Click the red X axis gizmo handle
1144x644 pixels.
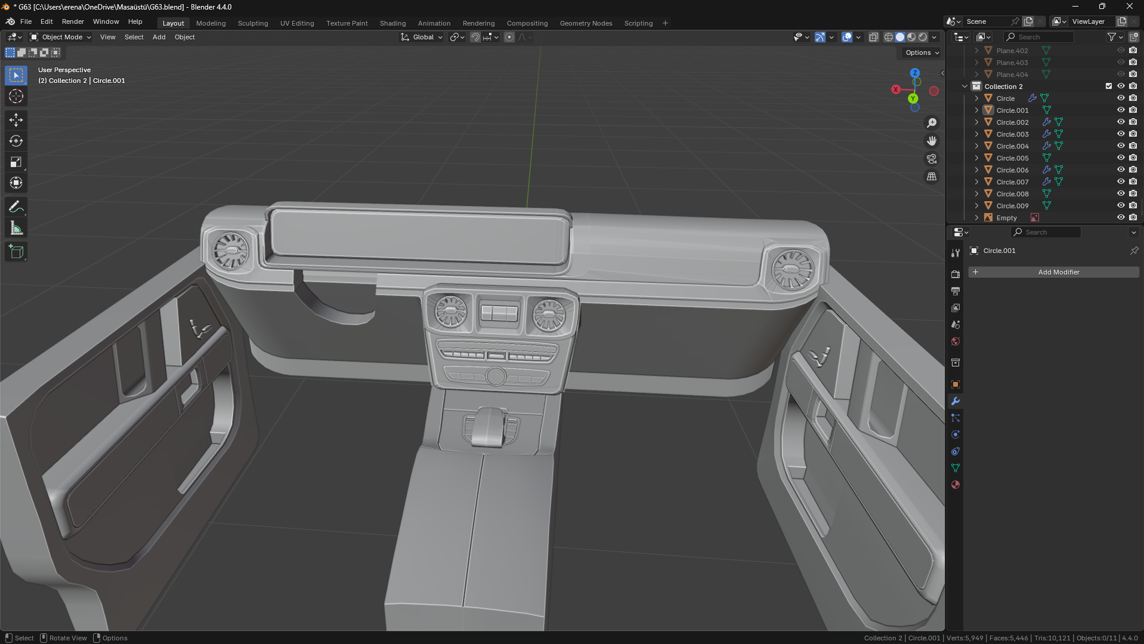point(895,90)
